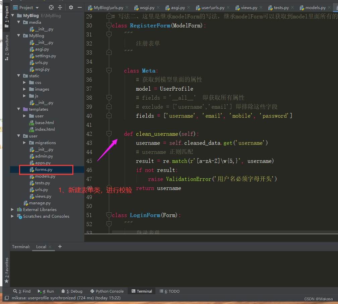Open the 3: Find tool window
Viewport: 338px width, 304px height.
pos(22,291)
